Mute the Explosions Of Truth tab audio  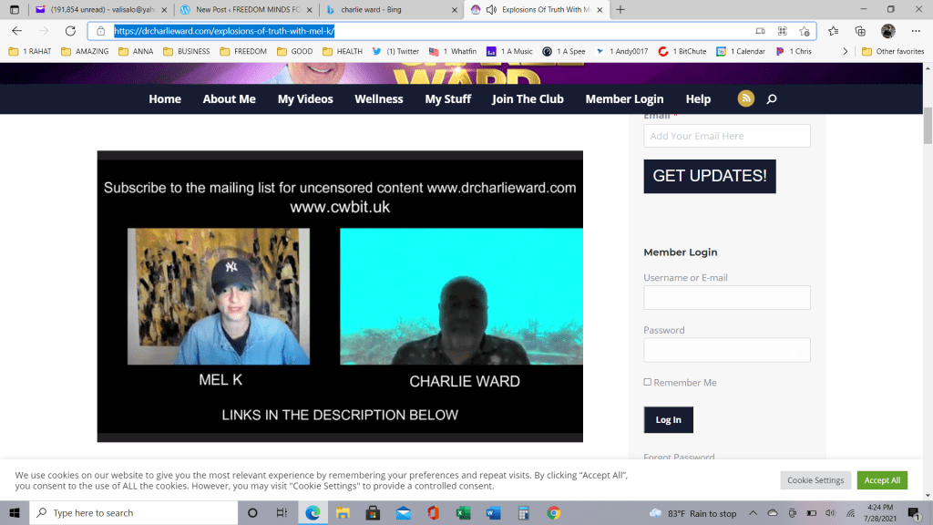491,10
